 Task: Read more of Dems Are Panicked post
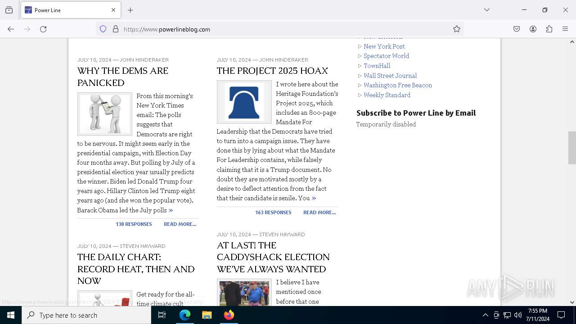180,224
